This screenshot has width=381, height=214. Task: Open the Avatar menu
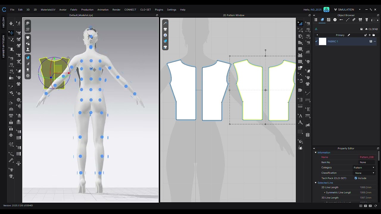63,10
